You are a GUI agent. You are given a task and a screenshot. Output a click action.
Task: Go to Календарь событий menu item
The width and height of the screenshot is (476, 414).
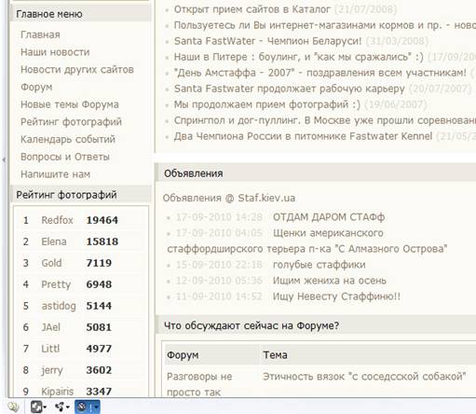pos(68,139)
